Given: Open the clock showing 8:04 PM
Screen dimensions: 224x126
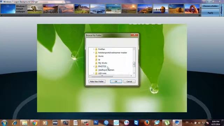Looking at the screenshot, I should point(216,123).
